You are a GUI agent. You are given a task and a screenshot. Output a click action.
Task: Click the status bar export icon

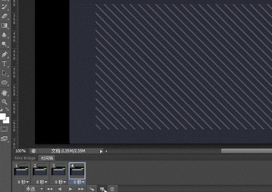coord(34,151)
